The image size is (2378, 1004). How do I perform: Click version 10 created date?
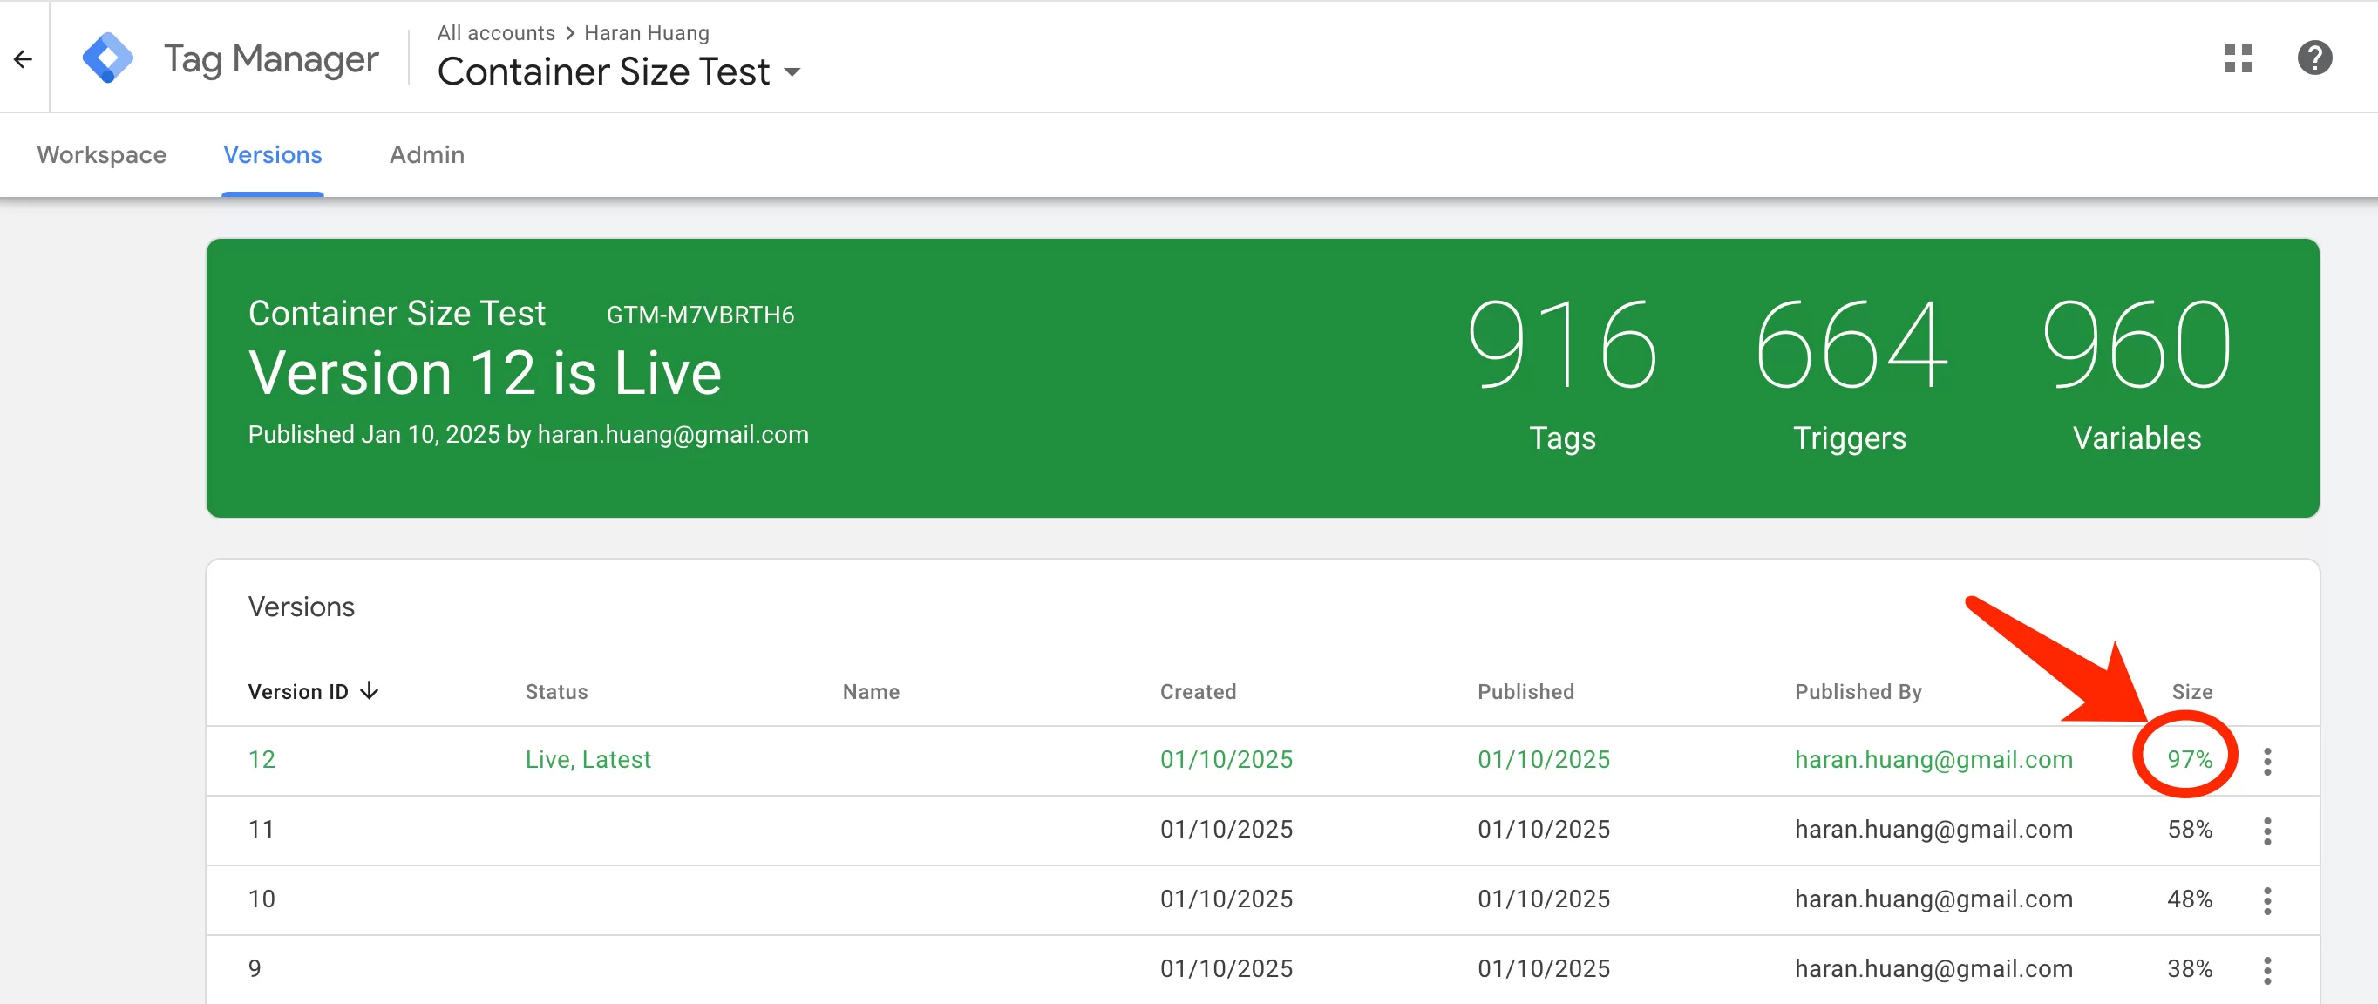coord(1226,899)
